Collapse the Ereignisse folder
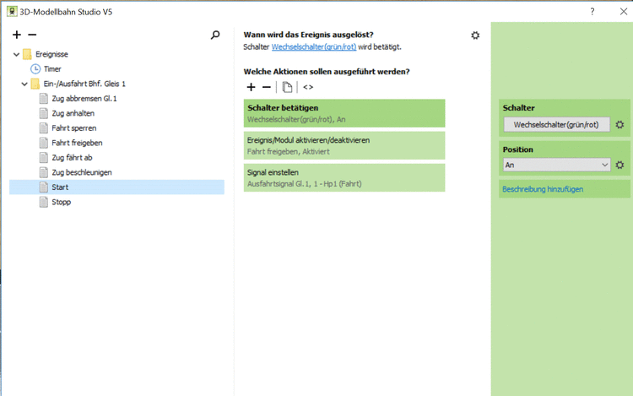Screen dimensions: 633x396 pos(17,54)
